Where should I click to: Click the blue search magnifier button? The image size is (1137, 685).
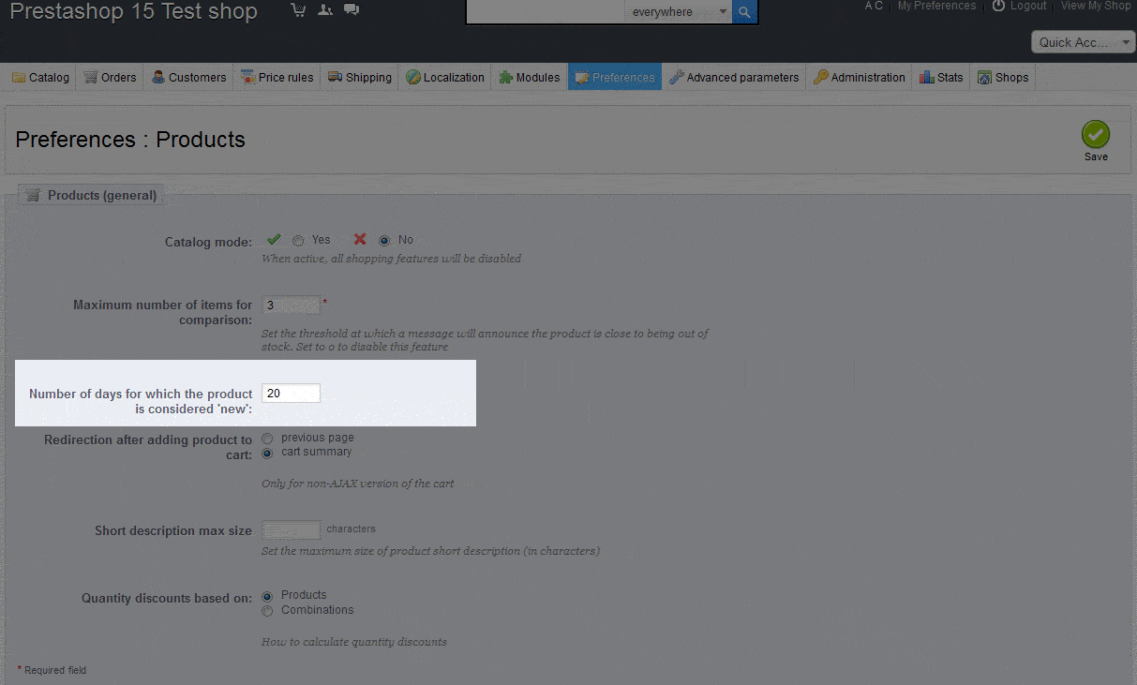click(744, 12)
